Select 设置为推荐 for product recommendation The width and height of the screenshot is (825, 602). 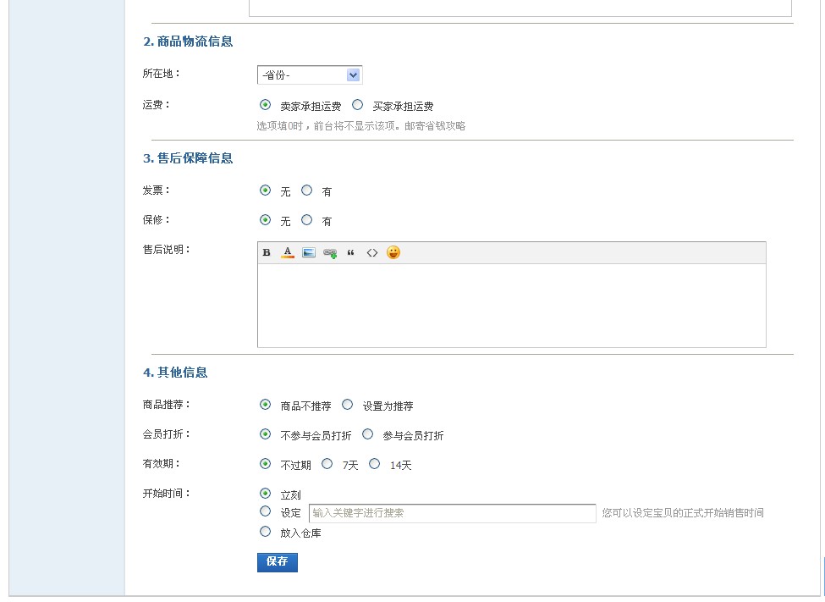click(x=348, y=405)
